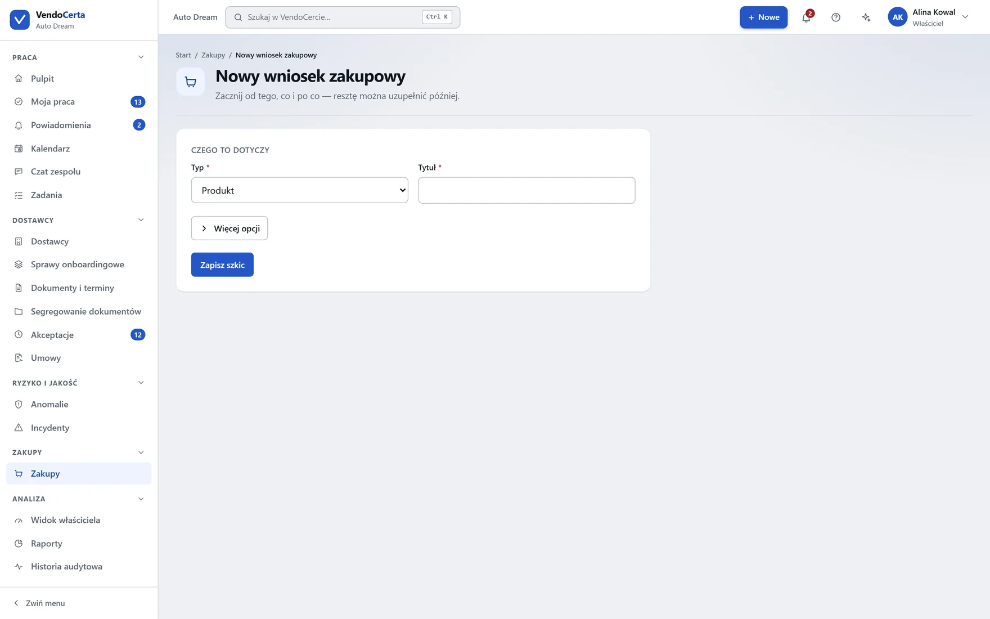This screenshot has width=990, height=619.
Task: Click the Umowy contract icon
Action: tap(19, 358)
